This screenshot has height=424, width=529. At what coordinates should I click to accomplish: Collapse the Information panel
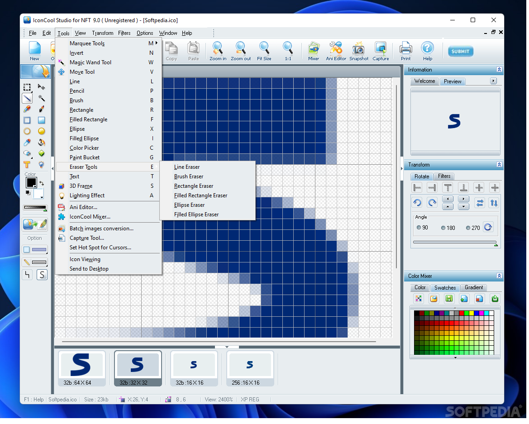[x=499, y=70]
